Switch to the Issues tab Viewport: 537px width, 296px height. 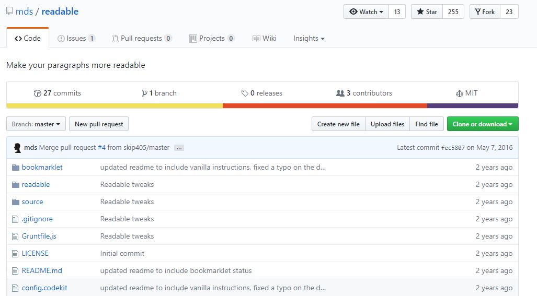(x=76, y=38)
